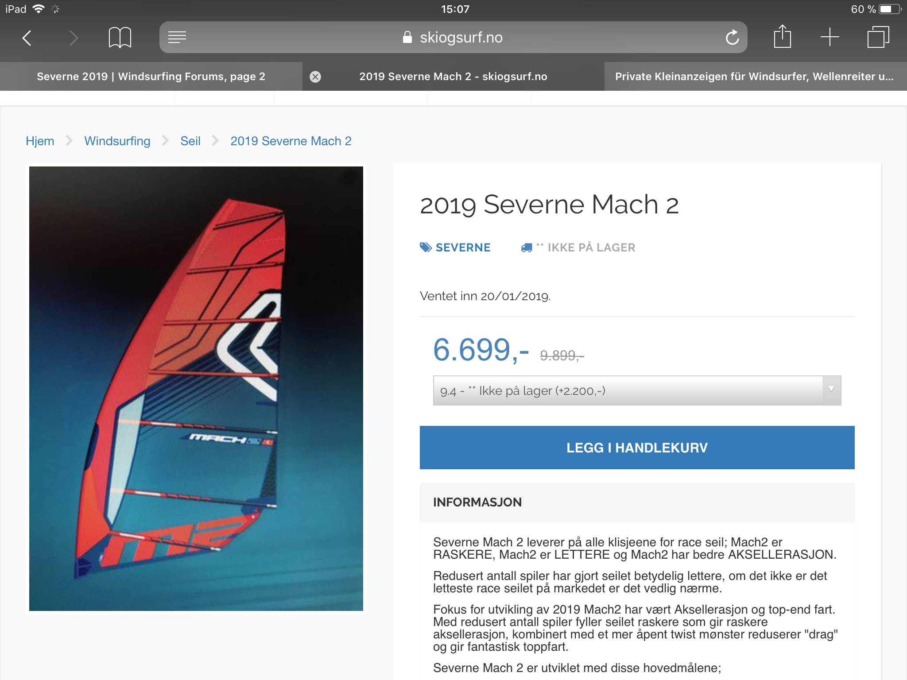This screenshot has width=907, height=680.
Task: Go back with Safari's back arrow
Action: [x=27, y=38]
